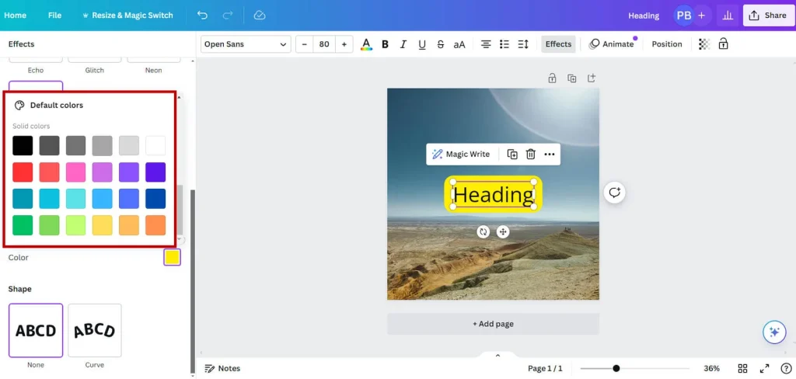Screen dimensions: 796x379
Task: Open the Open Sans font dropdown
Action: [246, 44]
